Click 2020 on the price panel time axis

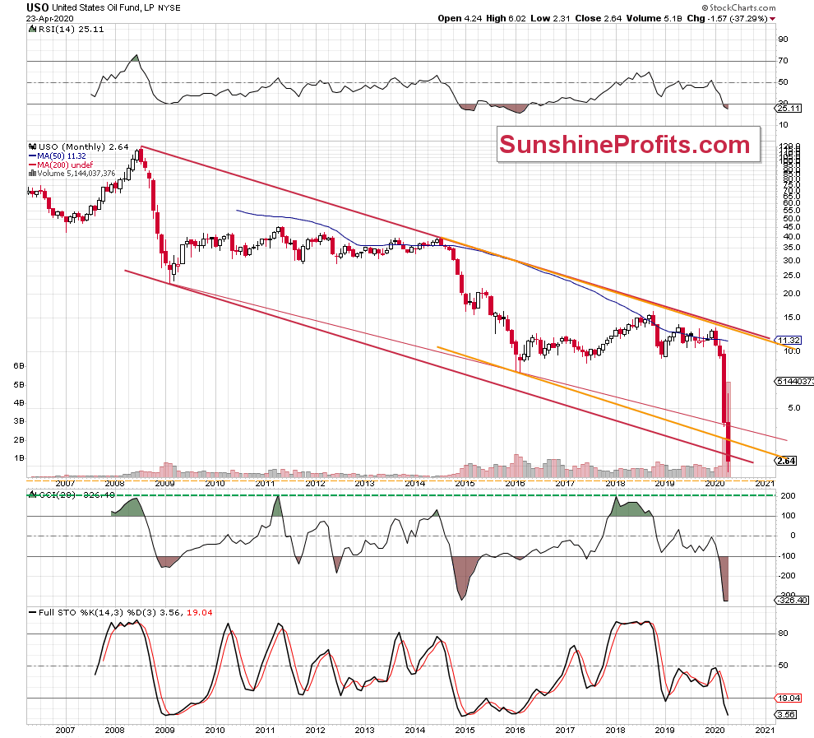click(x=715, y=484)
